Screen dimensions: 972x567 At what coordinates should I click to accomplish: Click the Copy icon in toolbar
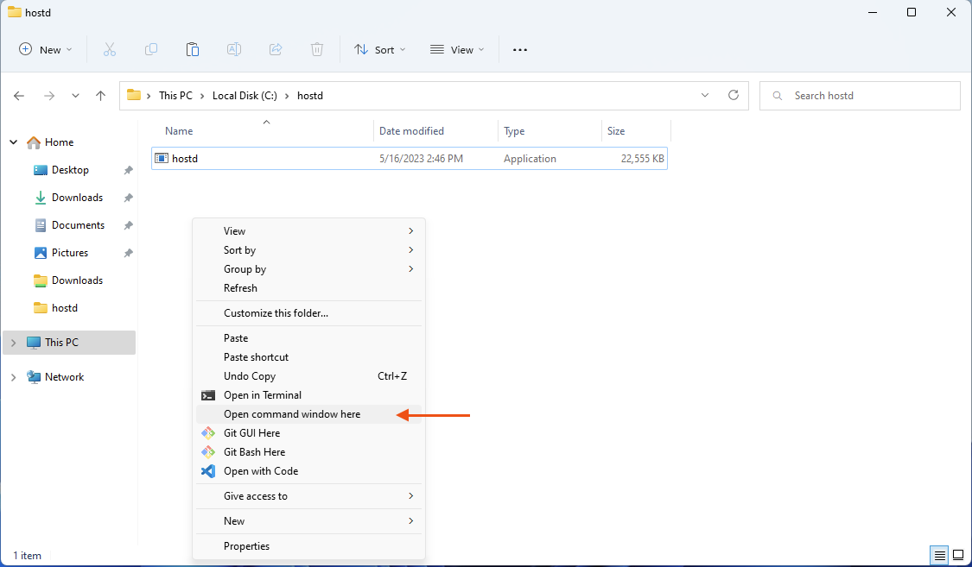151,50
